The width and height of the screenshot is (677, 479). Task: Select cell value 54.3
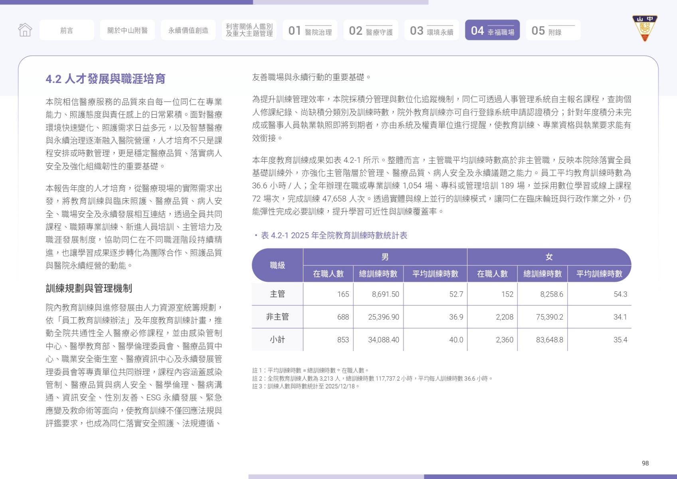(x=620, y=294)
